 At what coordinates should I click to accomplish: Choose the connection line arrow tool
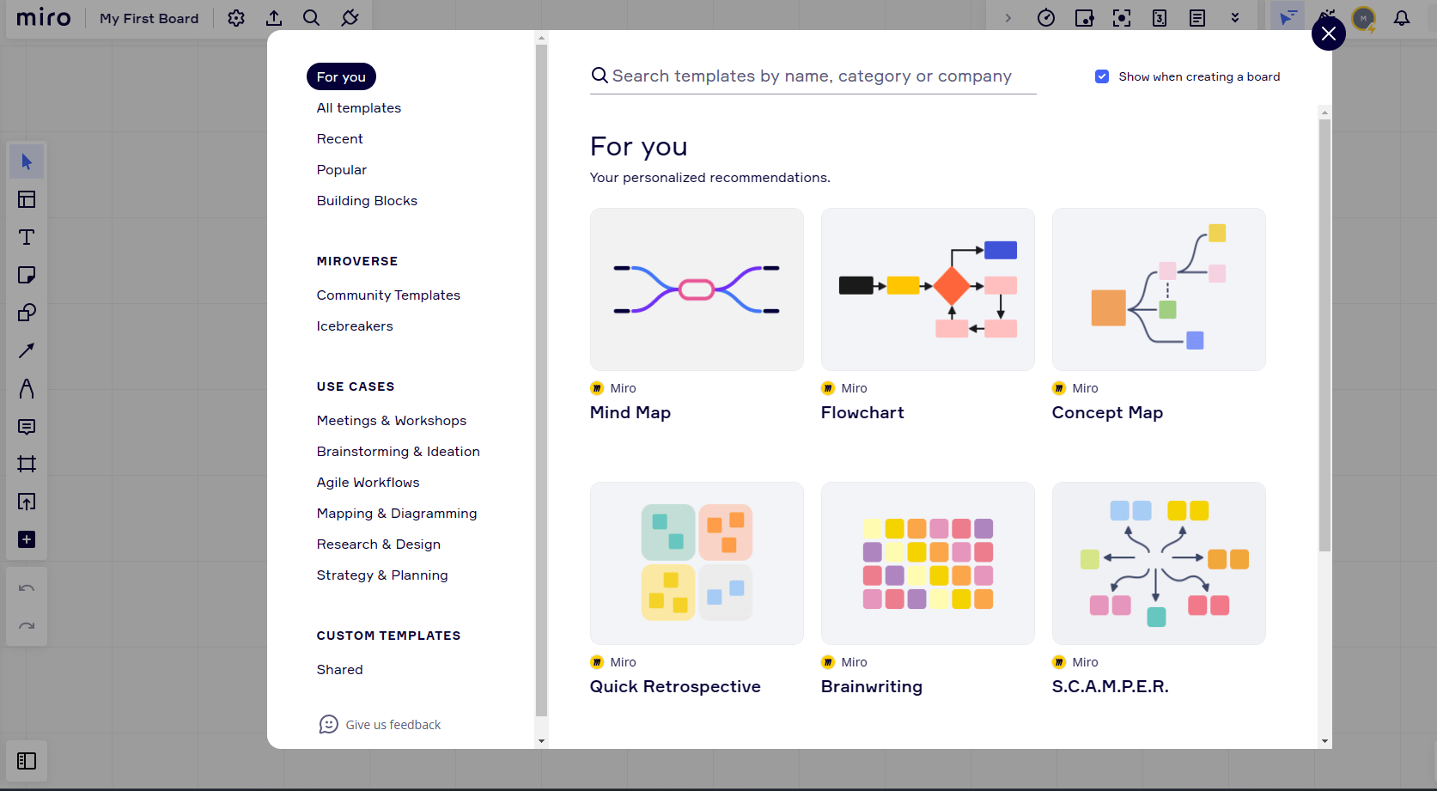click(x=27, y=350)
